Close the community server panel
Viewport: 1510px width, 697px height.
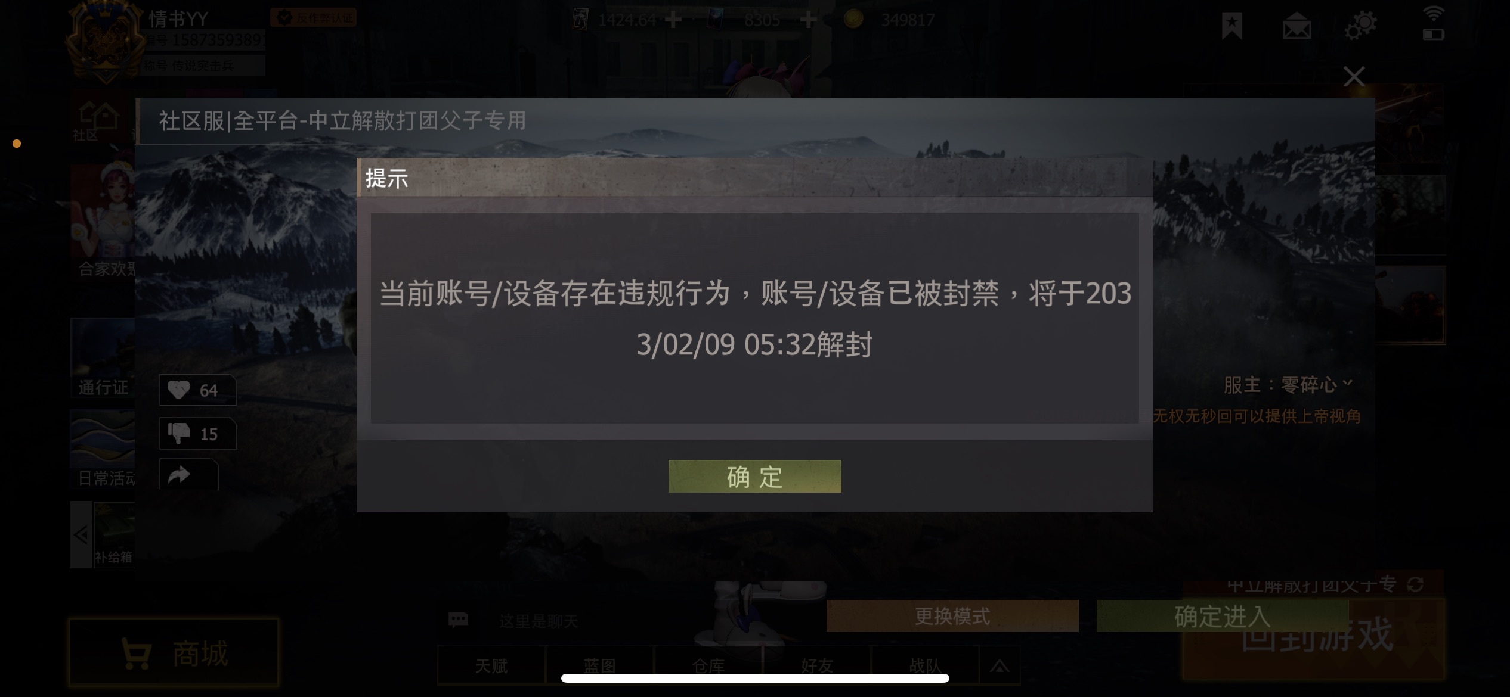tap(1354, 76)
